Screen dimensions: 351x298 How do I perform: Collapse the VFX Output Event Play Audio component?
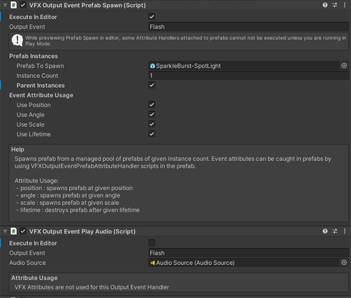point(4,231)
